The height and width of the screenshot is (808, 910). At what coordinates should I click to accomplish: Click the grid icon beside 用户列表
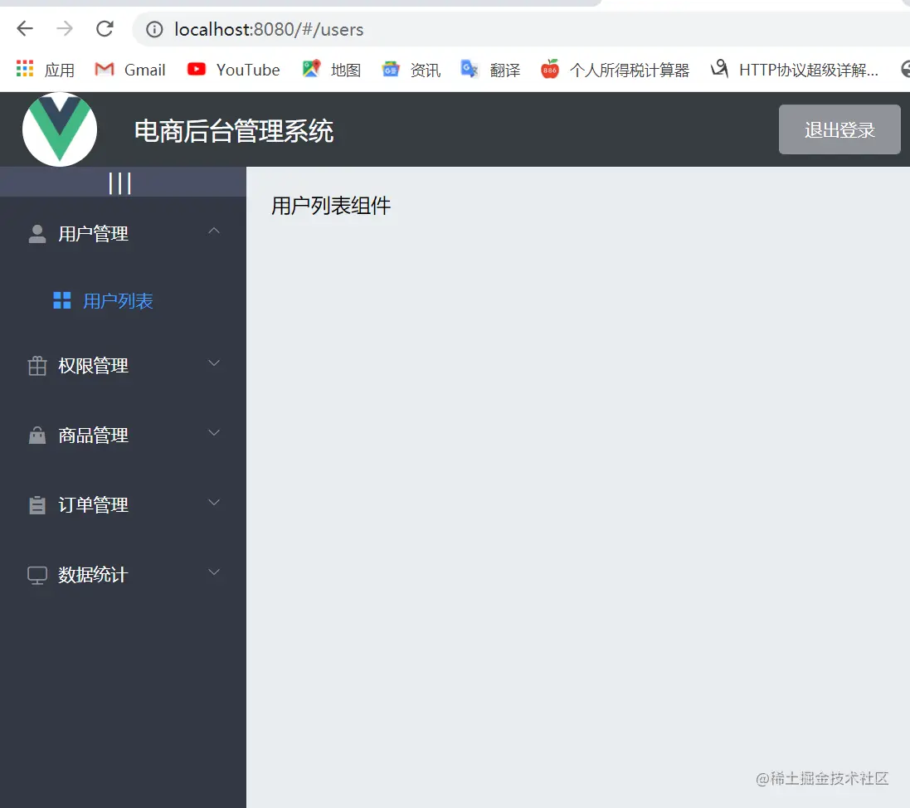[62, 300]
